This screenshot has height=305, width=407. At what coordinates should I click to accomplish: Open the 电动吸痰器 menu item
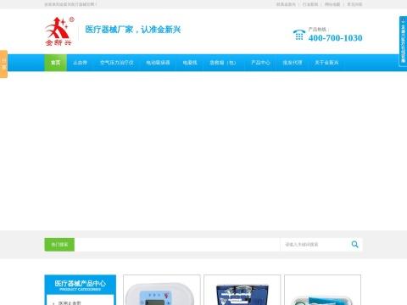158,63
